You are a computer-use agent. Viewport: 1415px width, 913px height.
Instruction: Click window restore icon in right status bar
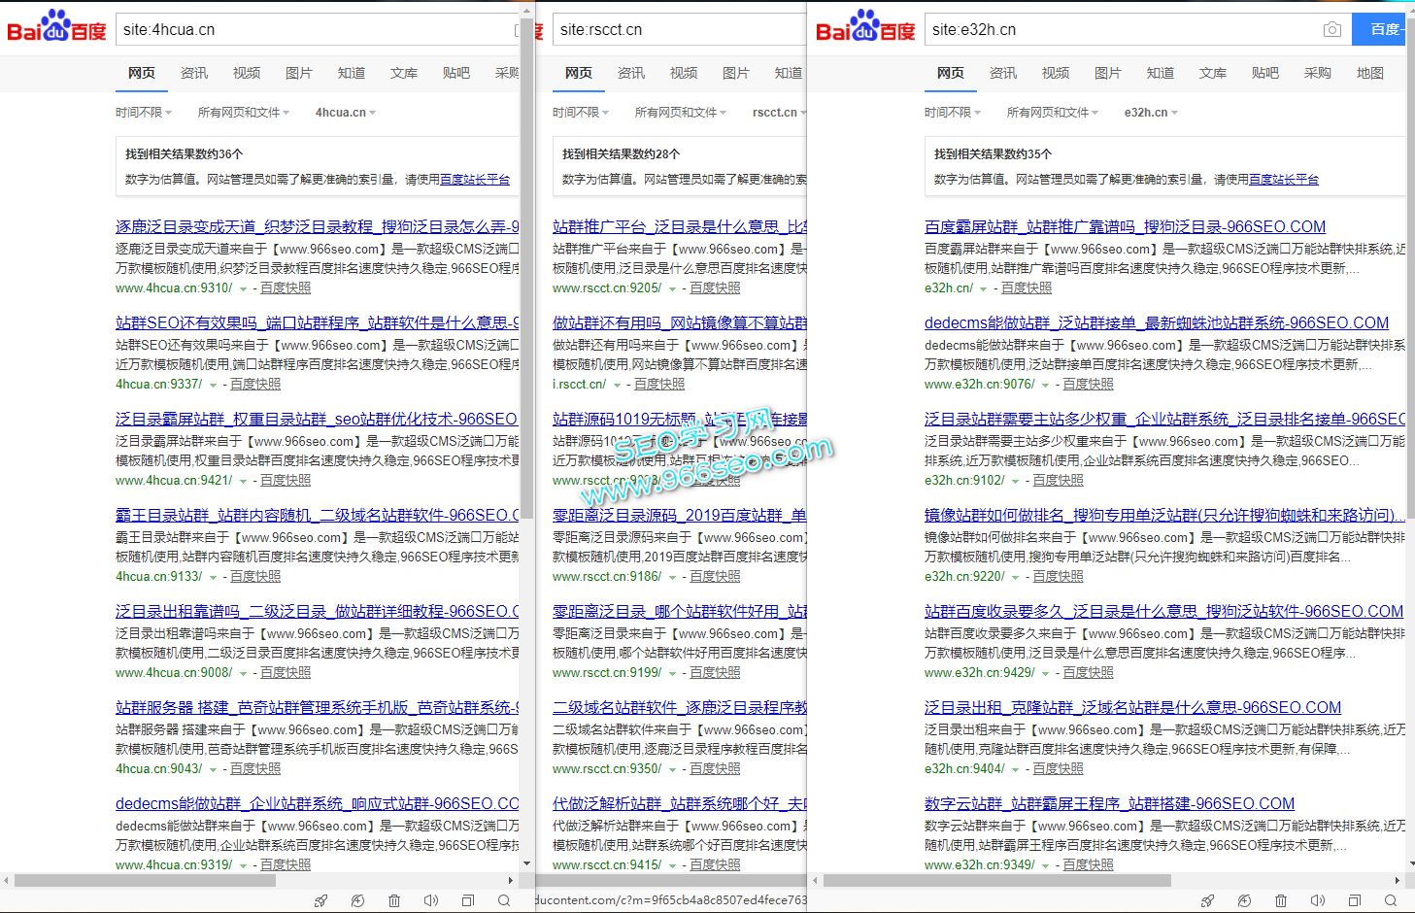1355,900
